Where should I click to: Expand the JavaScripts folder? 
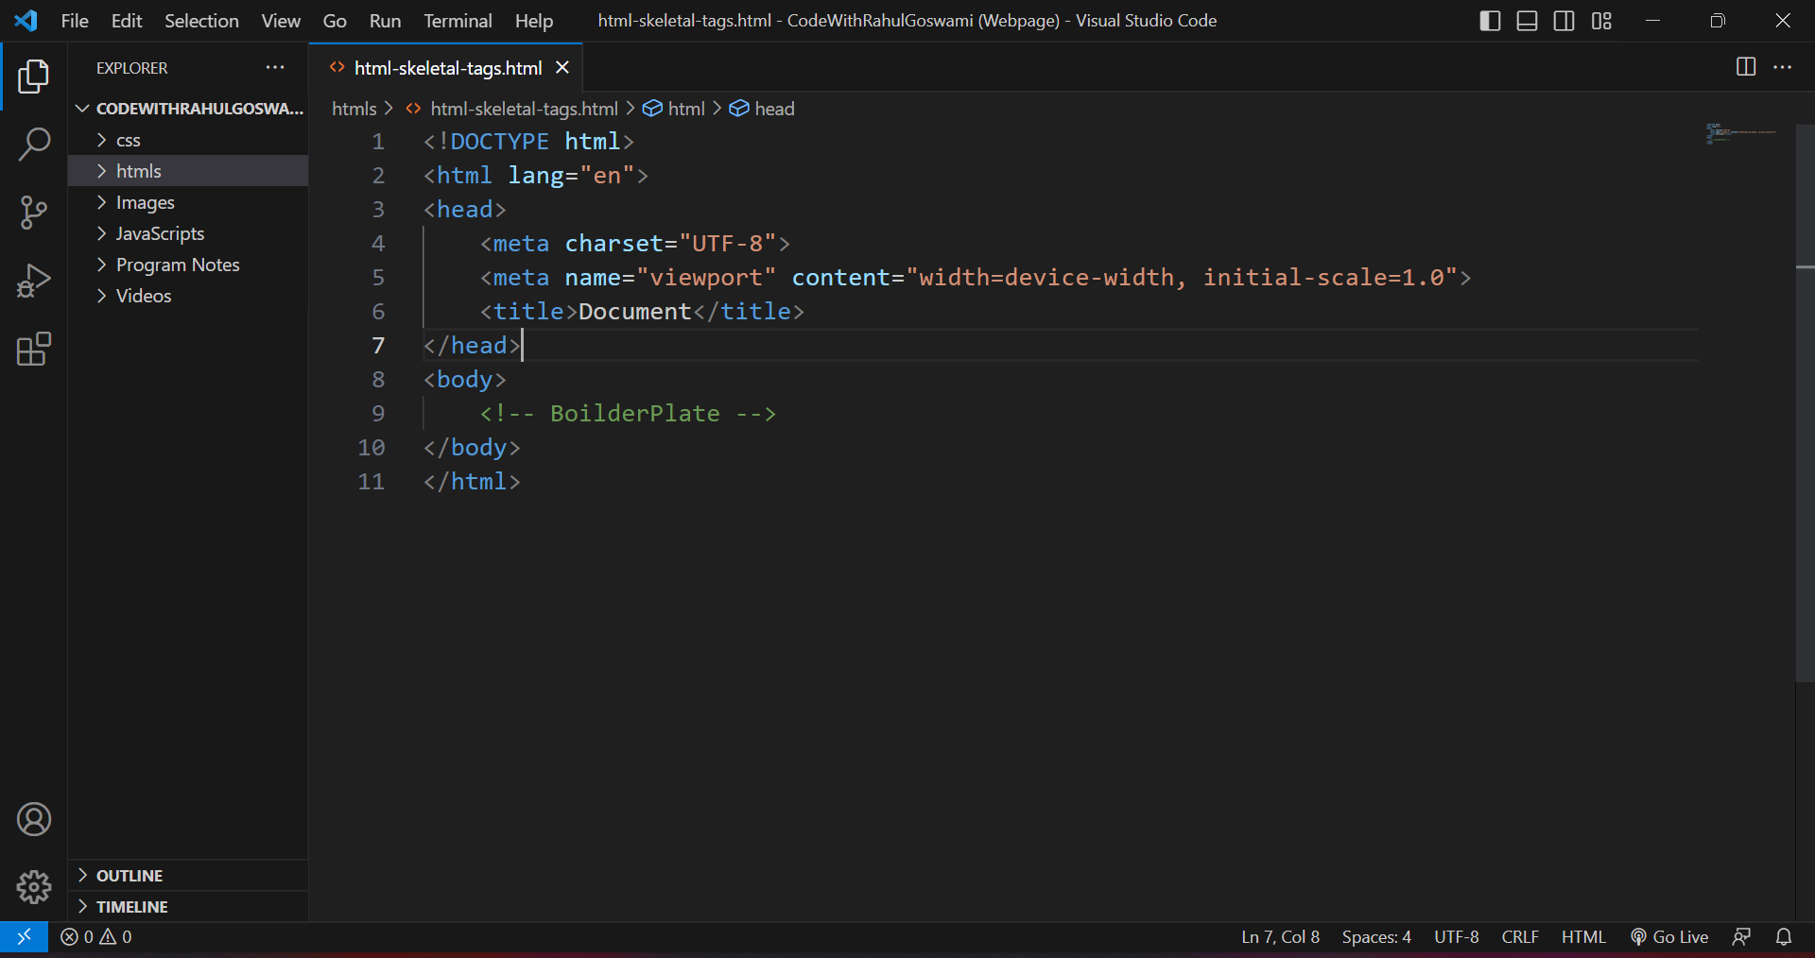coord(188,233)
